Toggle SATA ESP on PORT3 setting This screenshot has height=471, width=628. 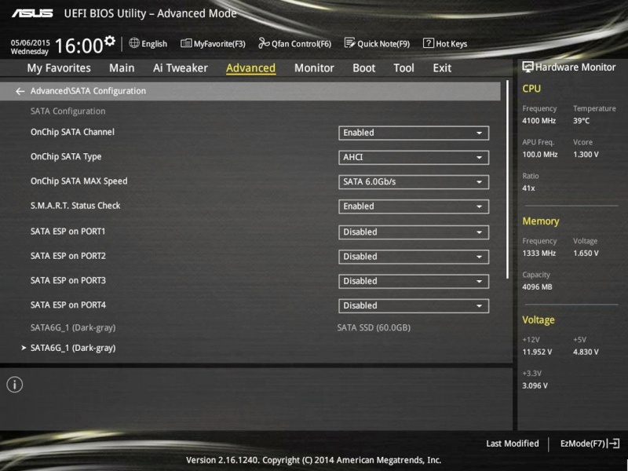[x=414, y=281]
